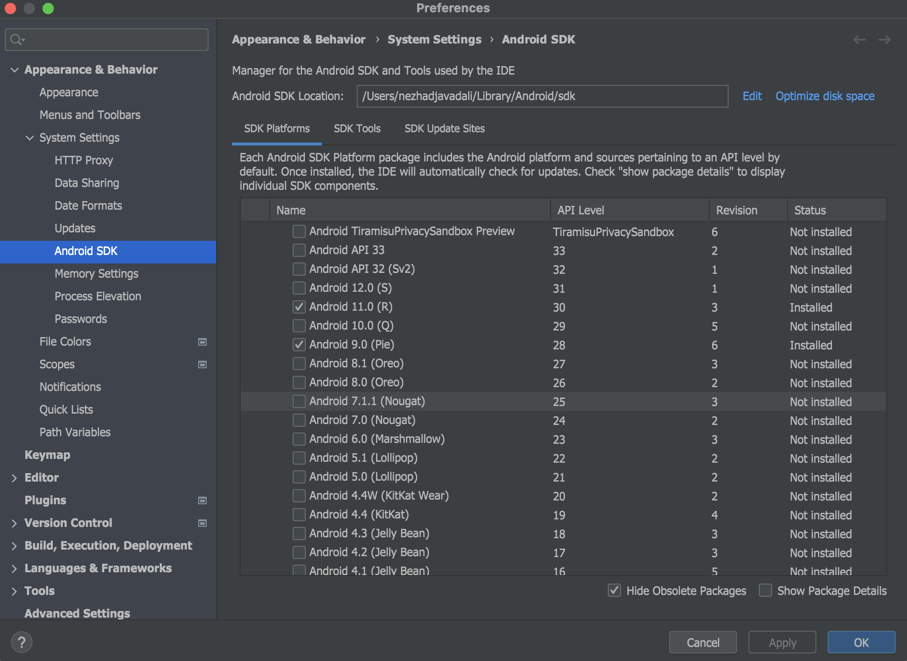Click the Apply button
Viewport: 907px width, 661px height.
[782, 643]
